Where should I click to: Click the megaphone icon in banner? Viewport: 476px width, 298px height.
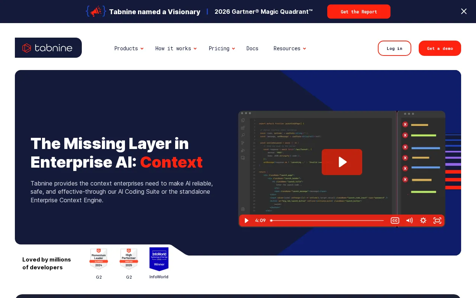click(x=96, y=11)
